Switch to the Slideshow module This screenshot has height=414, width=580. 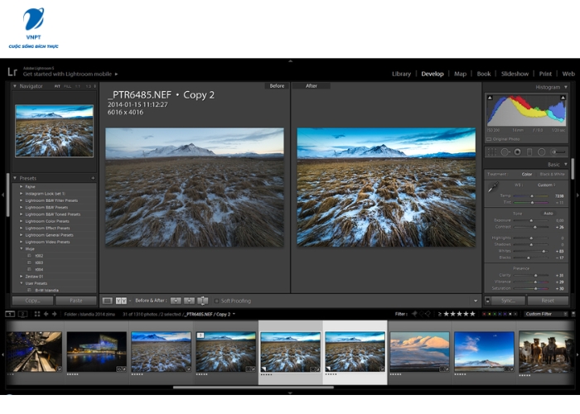pos(515,74)
